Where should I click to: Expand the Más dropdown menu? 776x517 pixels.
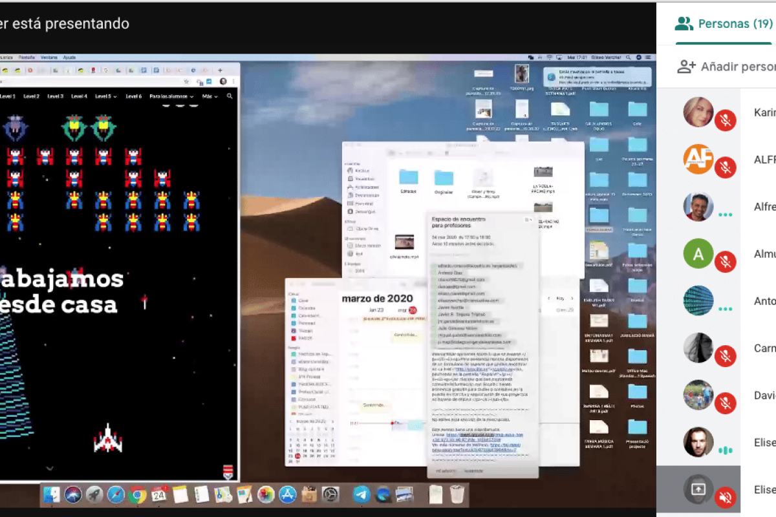click(x=209, y=96)
